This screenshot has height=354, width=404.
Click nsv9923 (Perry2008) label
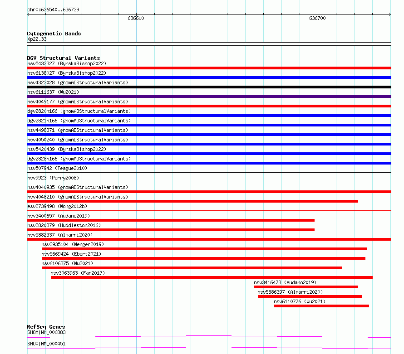(x=53, y=178)
